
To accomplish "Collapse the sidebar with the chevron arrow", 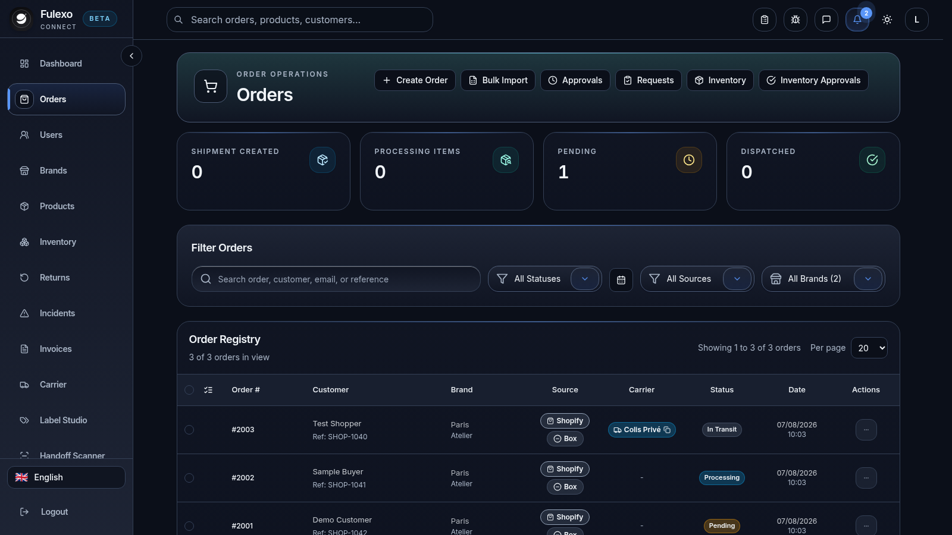I will pos(131,56).
